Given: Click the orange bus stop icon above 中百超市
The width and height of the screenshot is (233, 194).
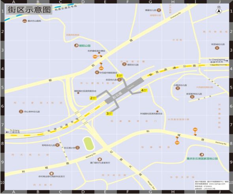Looking at the screenshot, I should tap(101, 68).
